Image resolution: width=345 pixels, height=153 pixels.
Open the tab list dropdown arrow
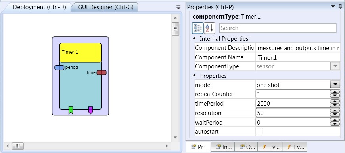pyautogui.click(x=178, y=8)
